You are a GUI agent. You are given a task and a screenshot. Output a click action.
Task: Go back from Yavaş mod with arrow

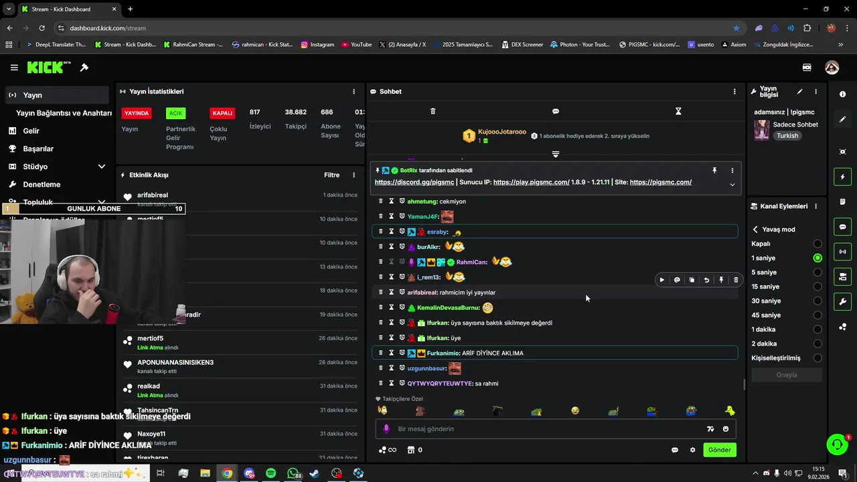point(755,229)
